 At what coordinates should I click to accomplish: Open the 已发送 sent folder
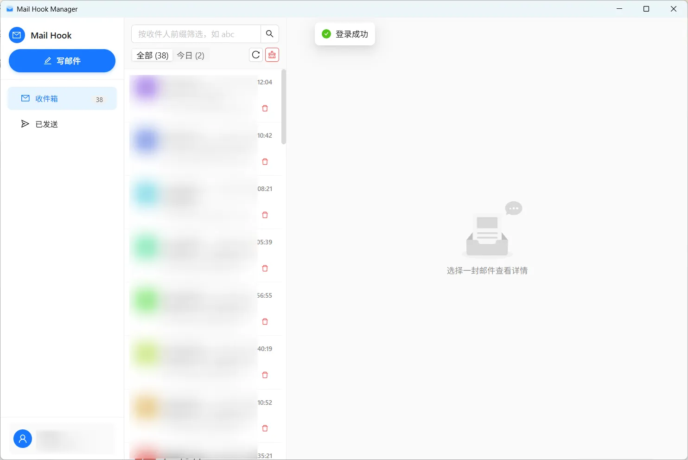[62, 124]
